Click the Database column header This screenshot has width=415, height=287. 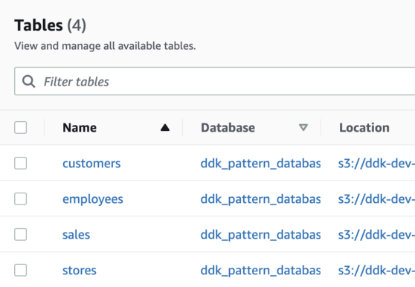click(x=228, y=128)
